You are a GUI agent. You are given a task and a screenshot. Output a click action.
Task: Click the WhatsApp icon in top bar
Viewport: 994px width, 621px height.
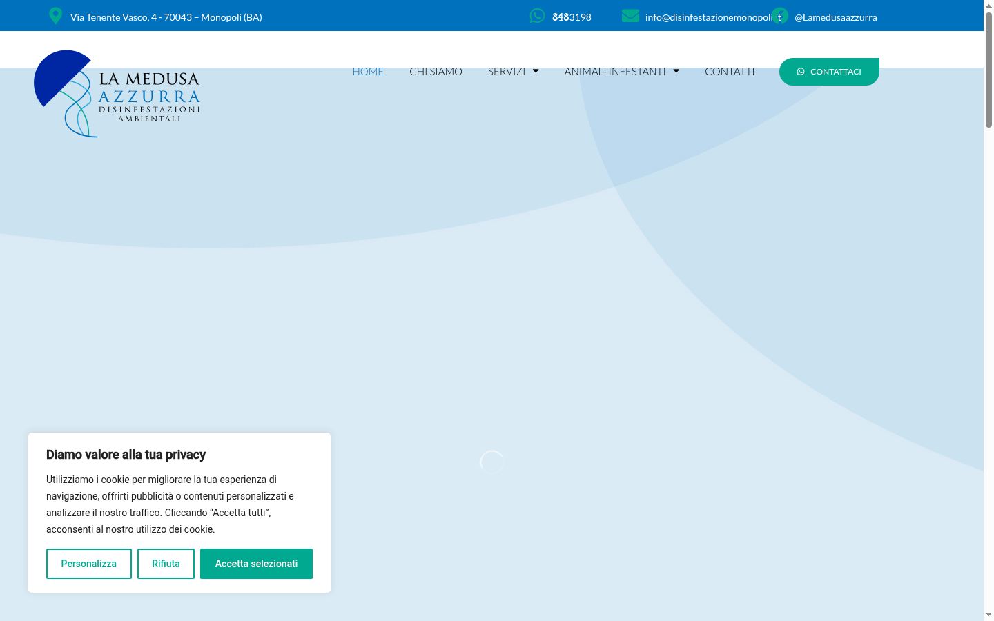[x=537, y=16]
